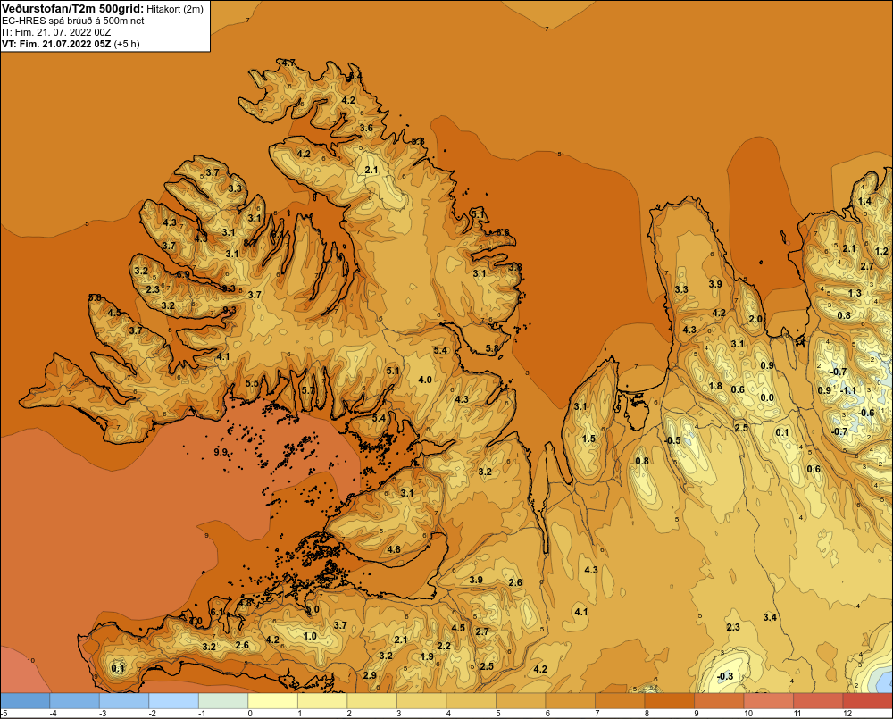Click the 9.9 temperature value over the bay
This screenshot has height=719, width=893.
[x=221, y=452]
